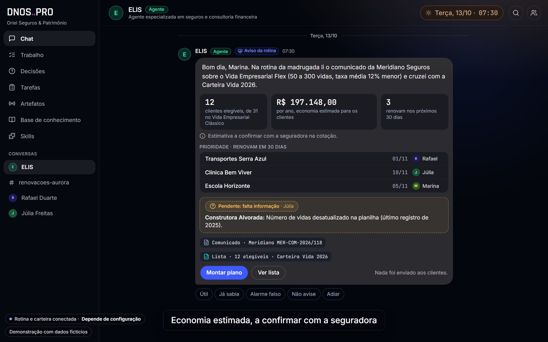
Task: Click the Chat speech bubble icon
Action: coord(12,38)
